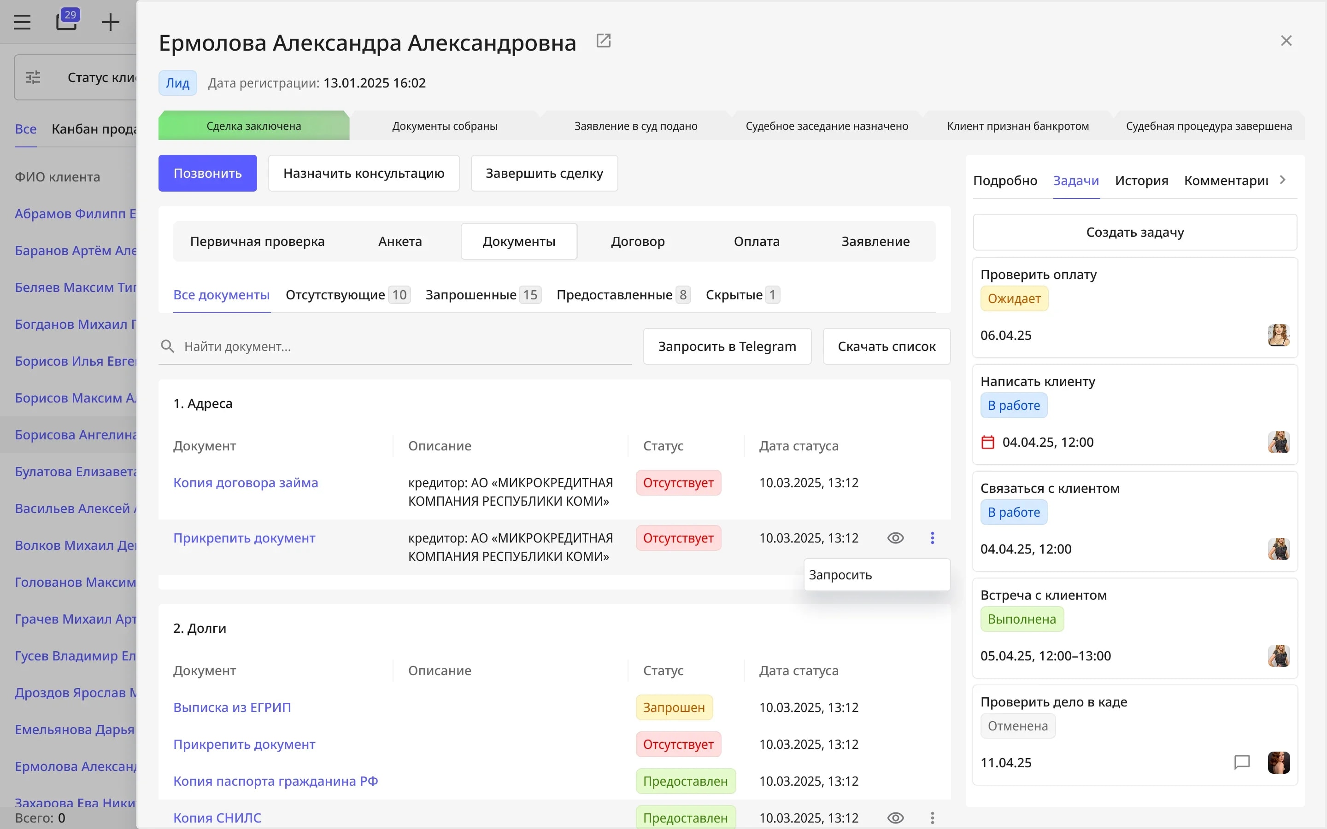Viewport: 1327px width, 829px height.
Task: Click assignee avatar in Проверить дело в каде task
Action: pos(1279,763)
